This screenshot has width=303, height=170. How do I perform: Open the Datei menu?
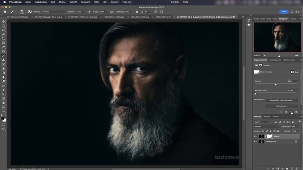coord(28,2)
